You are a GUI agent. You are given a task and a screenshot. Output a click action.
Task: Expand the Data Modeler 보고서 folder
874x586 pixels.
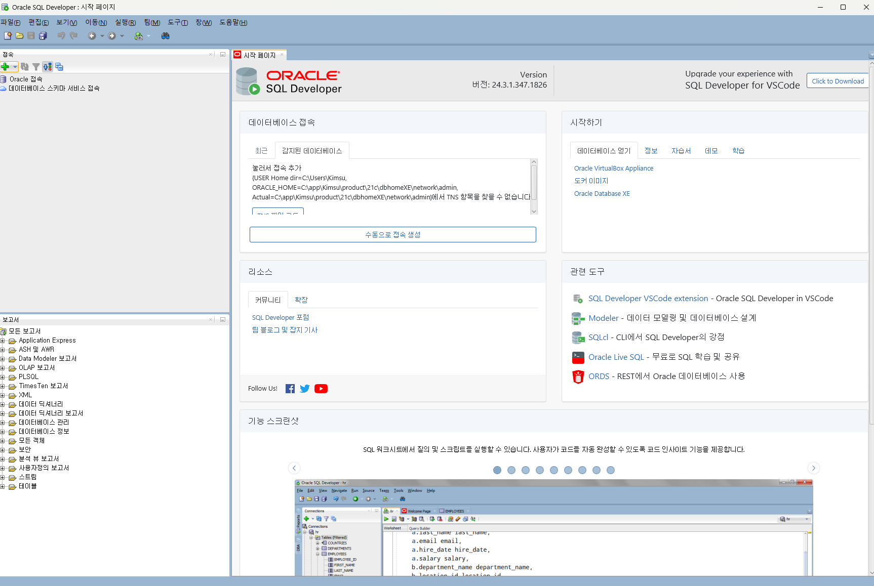click(x=3, y=359)
